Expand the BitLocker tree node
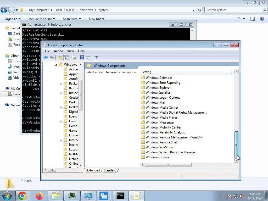The height and width of the screenshot is (201, 268). point(61,93)
